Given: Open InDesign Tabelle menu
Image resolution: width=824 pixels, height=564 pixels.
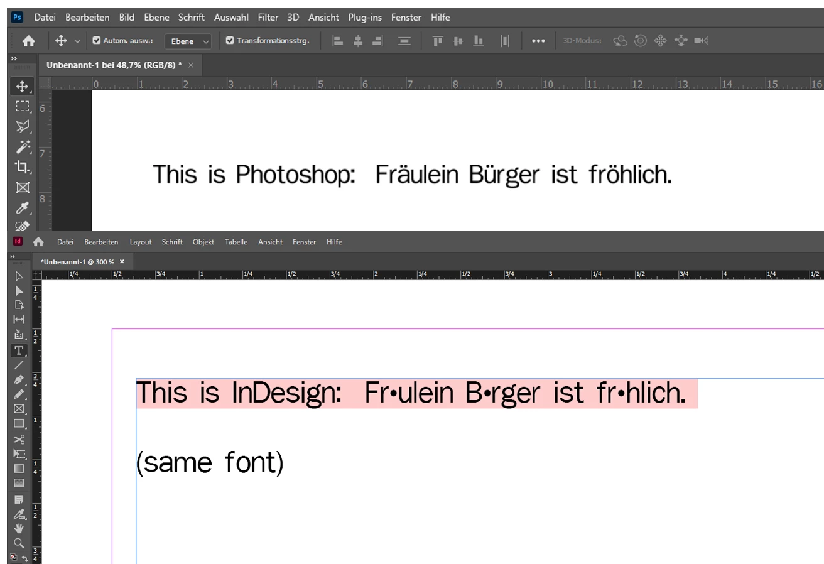Looking at the screenshot, I should coord(236,242).
